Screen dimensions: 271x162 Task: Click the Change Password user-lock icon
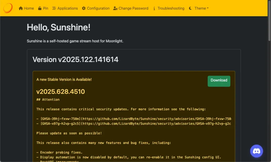(x=115, y=8)
